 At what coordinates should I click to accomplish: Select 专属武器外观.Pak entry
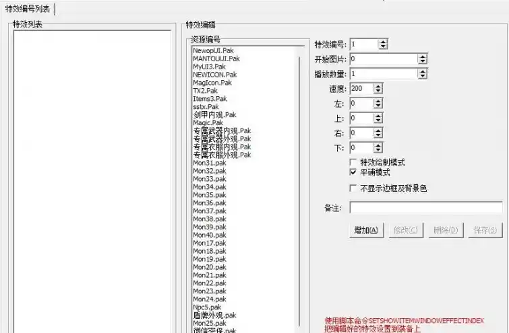coord(222,139)
